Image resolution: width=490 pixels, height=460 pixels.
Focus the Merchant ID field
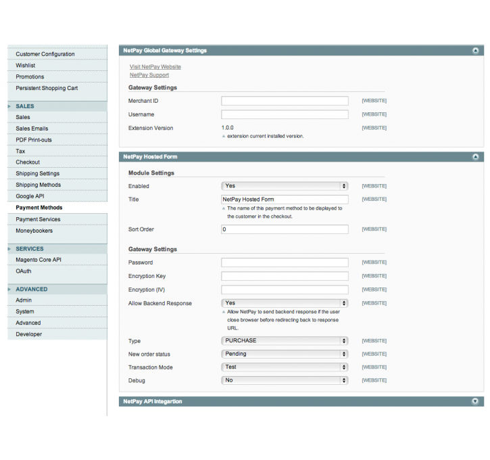[285, 101]
